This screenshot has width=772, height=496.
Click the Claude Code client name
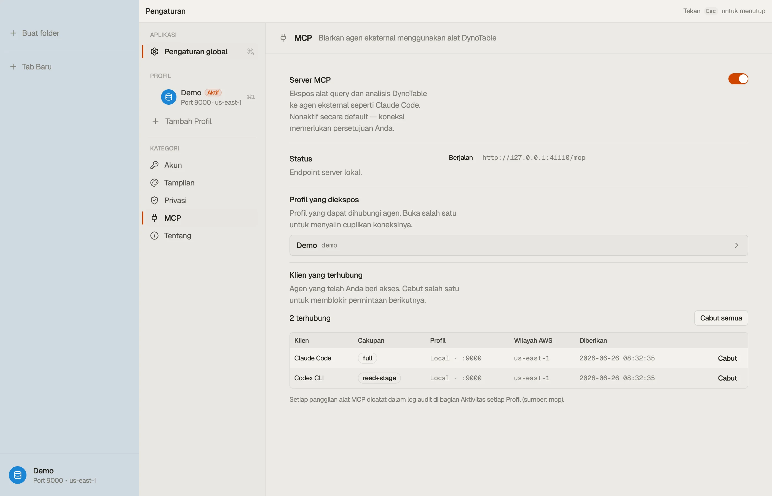pyautogui.click(x=313, y=358)
